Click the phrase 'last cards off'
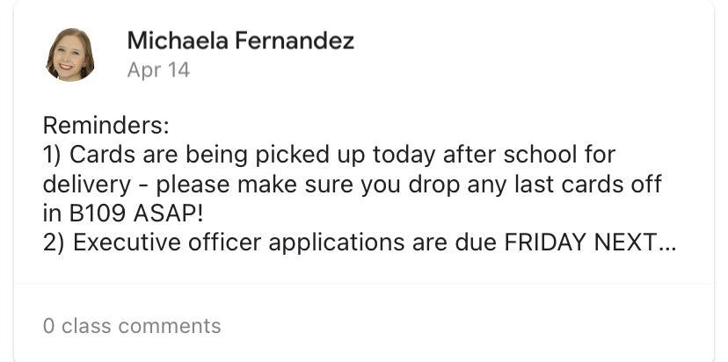Screen dimensions: 728x362 point(573,185)
